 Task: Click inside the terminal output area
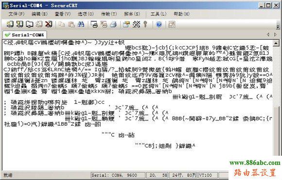coord(138,104)
